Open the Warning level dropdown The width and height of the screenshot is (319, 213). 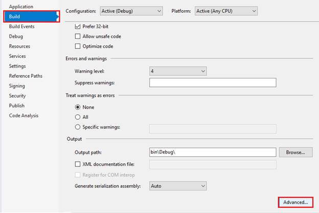pos(178,71)
